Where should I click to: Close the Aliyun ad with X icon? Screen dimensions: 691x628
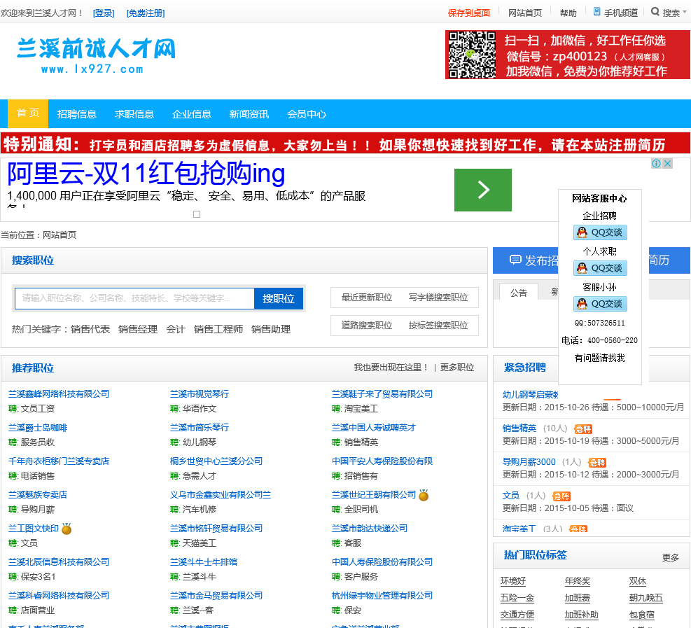click(x=668, y=164)
